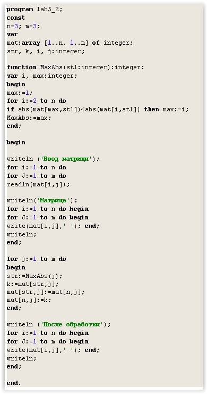
Task: Click the green 'Матрица' string literal
Action: (x=54, y=201)
